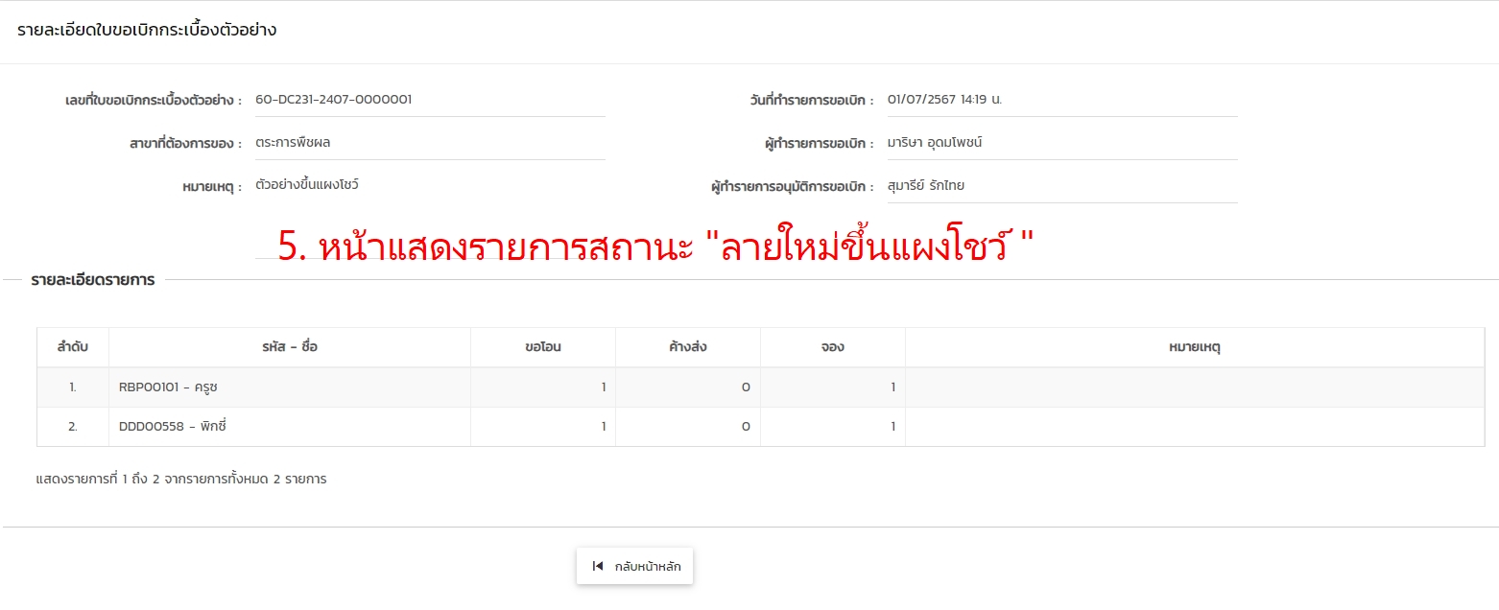Viewport: 1499px width, 610px height.
Task: Click the remark field ตัวอย่างขึ้นแผงโชว์
Action: pyautogui.click(x=429, y=185)
